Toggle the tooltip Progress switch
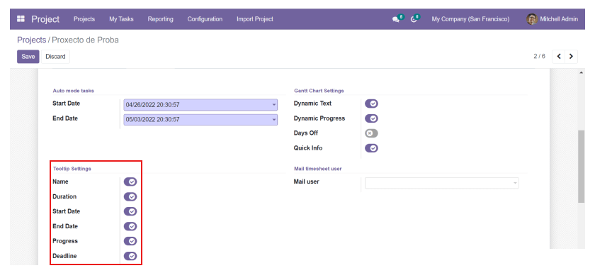This screenshot has height=273, width=595. coord(130,241)
